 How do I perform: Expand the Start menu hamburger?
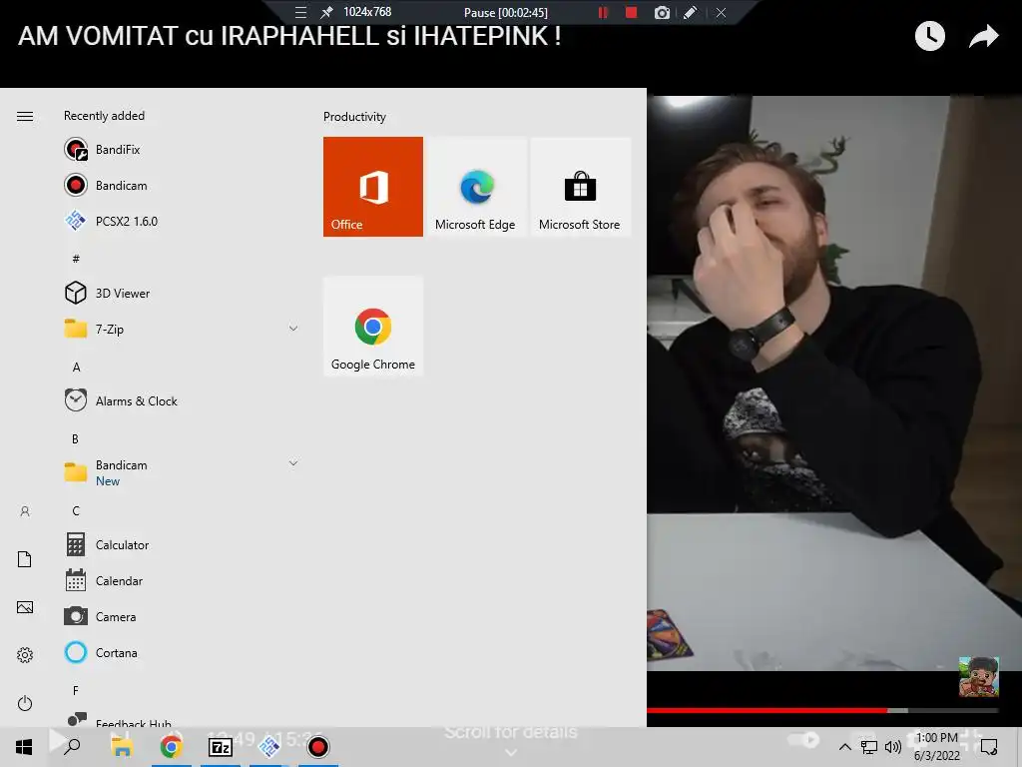(x=25, y=116)
